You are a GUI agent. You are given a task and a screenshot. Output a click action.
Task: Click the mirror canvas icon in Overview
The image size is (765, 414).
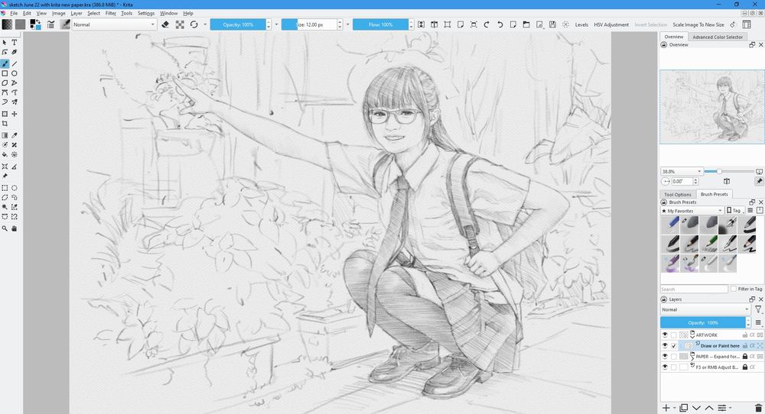click(x=727, y=181)
